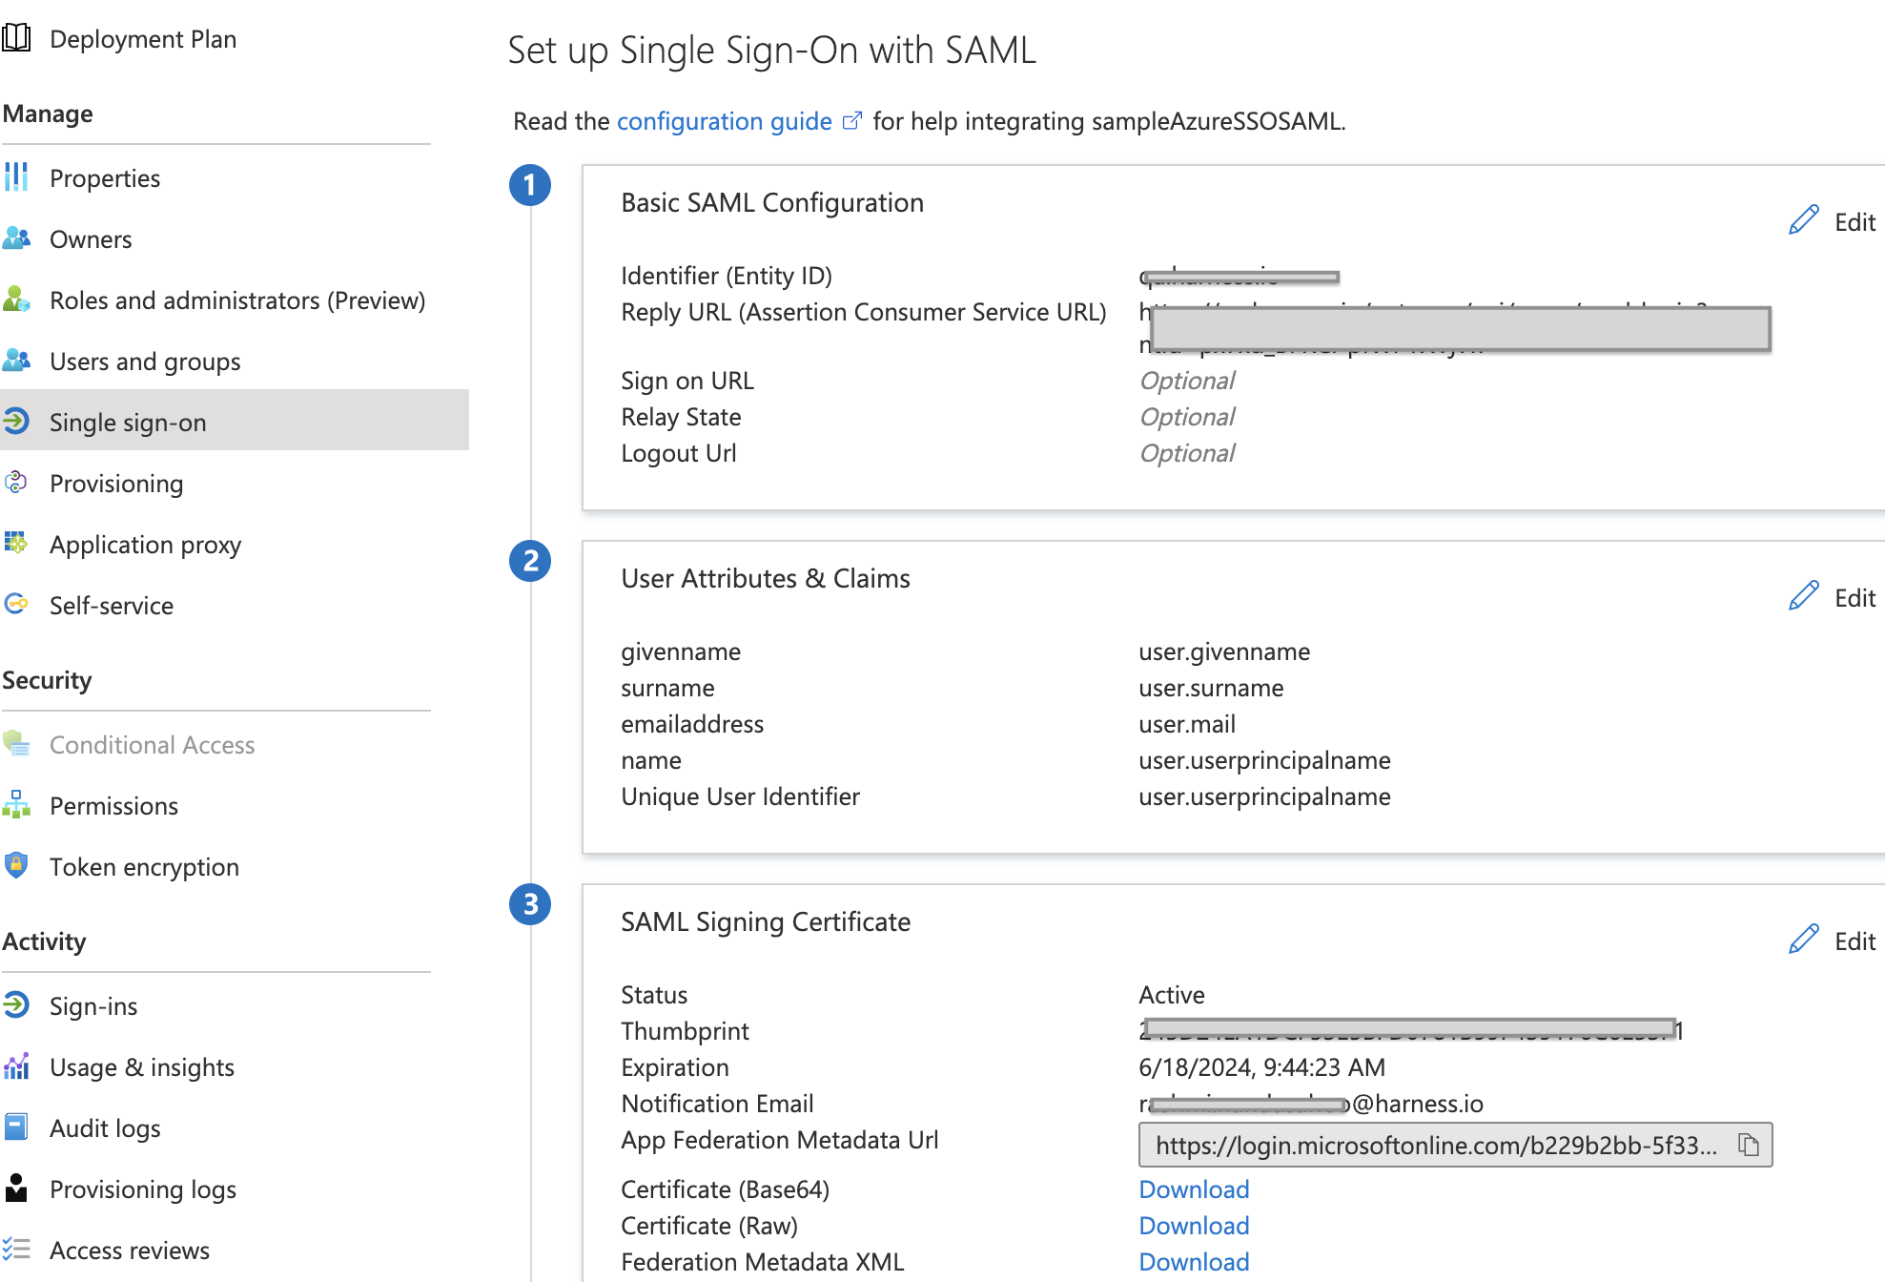Click the Token encryption shield icon

16,866
